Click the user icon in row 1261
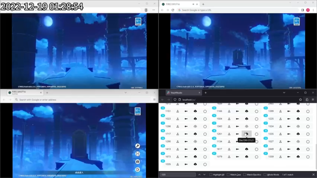The image size is (317, 178). (x=229, y=134)
